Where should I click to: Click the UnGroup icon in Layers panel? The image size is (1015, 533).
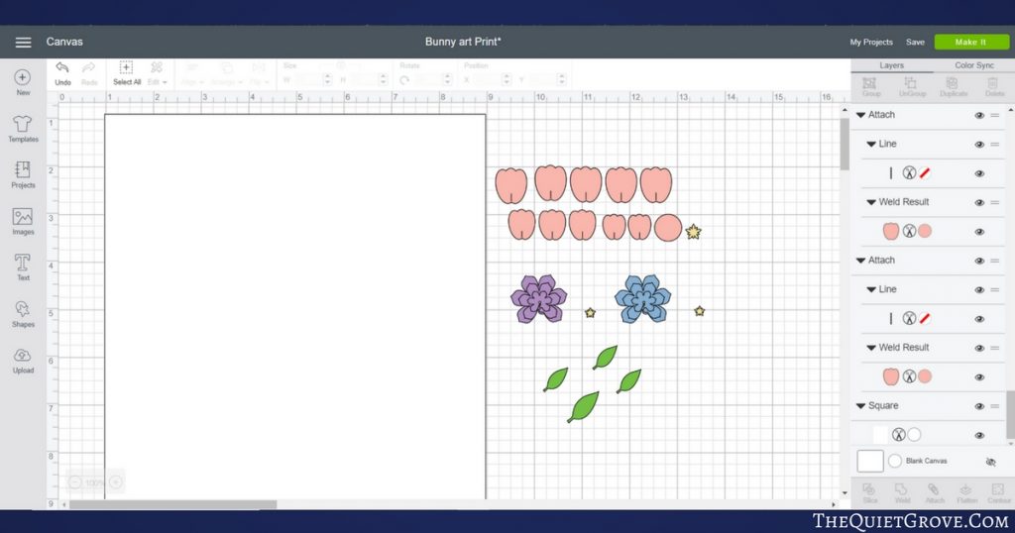pyautogui.click(x=912, y=86)
